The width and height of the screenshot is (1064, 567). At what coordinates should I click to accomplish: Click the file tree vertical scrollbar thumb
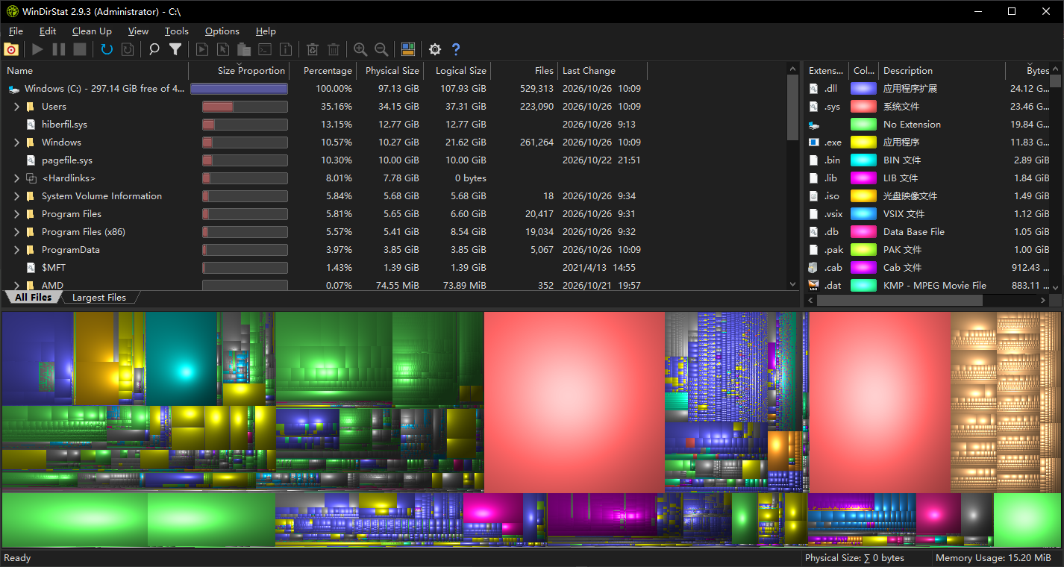tap(792, 107)
